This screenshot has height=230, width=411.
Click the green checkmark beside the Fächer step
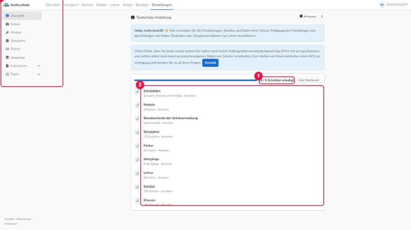point(137,146)
